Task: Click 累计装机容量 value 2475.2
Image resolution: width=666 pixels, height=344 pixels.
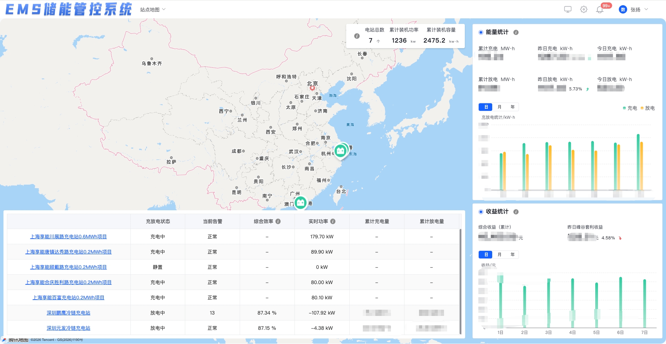Action: (434, 41)
